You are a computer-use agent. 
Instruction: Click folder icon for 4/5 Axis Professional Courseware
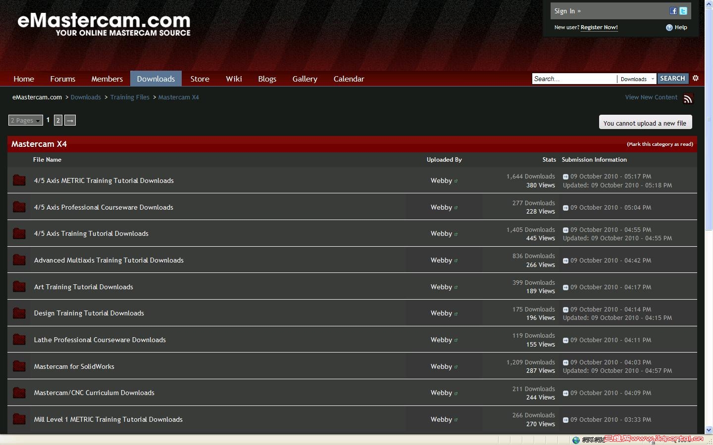(x=19, y=207)
